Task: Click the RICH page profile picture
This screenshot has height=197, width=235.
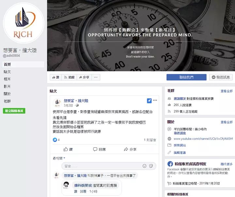Action: pos(23,23)
